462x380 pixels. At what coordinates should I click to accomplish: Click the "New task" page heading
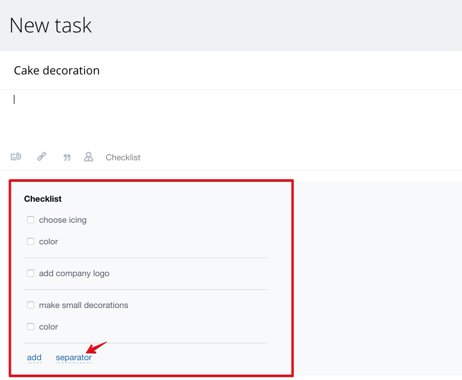tap(50, 25)
